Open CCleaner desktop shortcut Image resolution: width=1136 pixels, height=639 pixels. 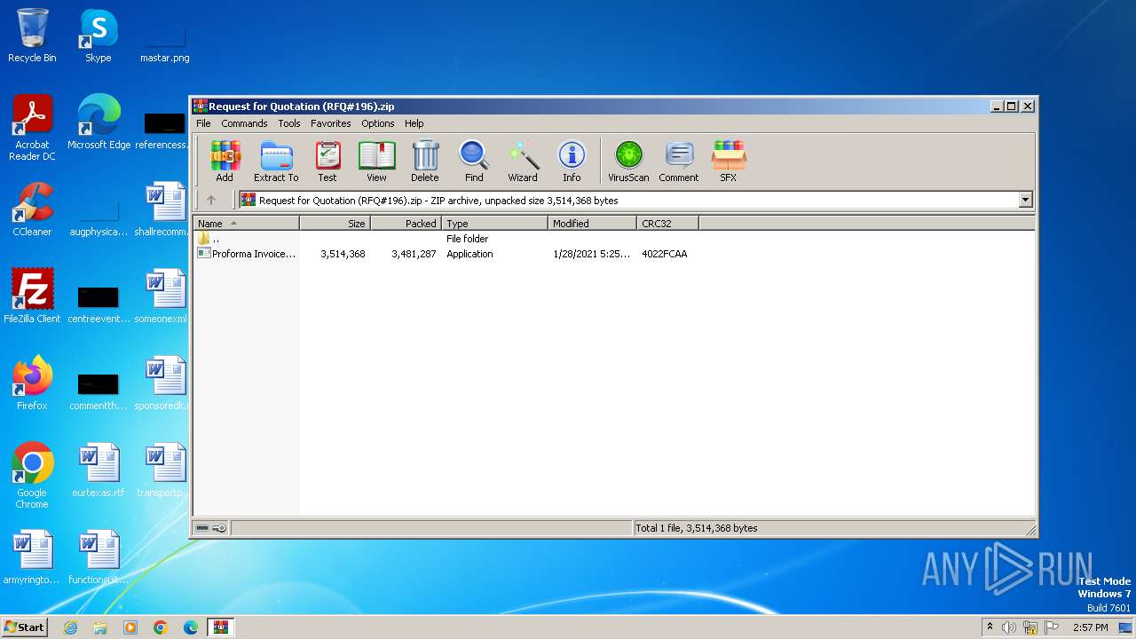click(32, 209)
